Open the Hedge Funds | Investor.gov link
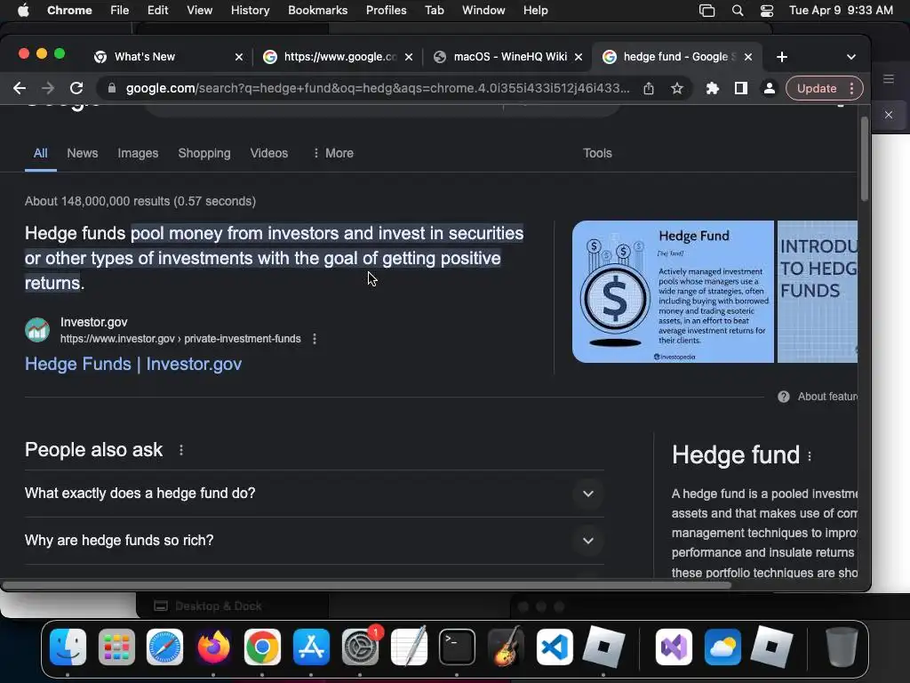The width and height of the screenshot is (910, 683). 133,364
